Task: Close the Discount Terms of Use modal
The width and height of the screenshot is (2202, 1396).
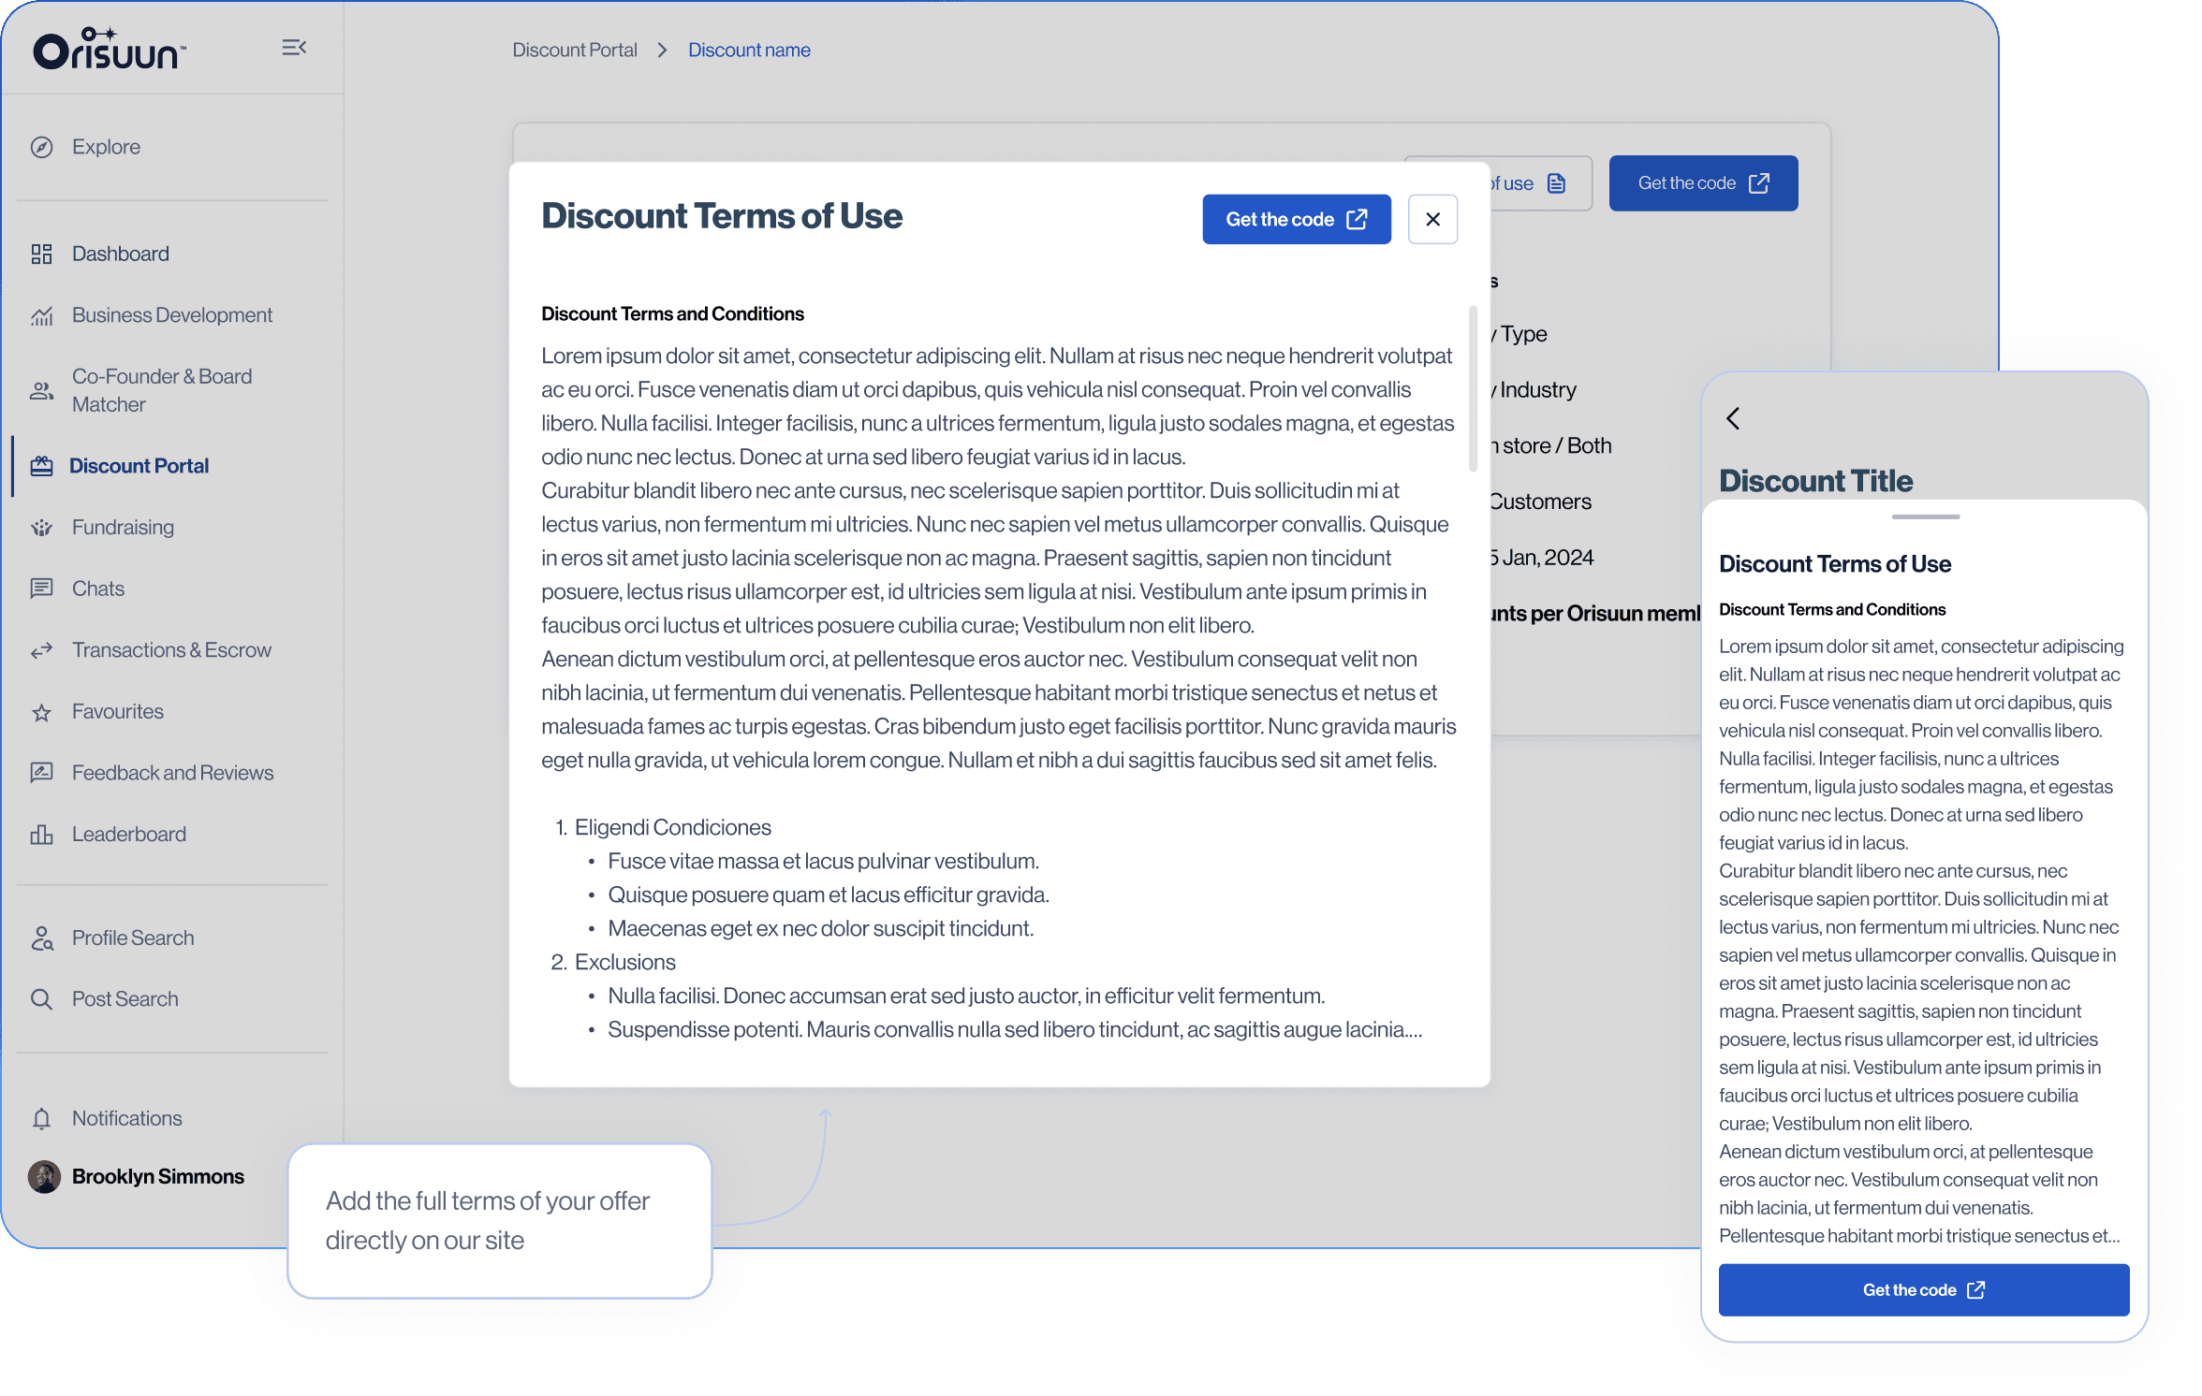Action: pos(1432,219)
